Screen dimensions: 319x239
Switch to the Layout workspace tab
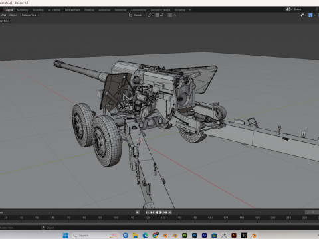point(9,10)
